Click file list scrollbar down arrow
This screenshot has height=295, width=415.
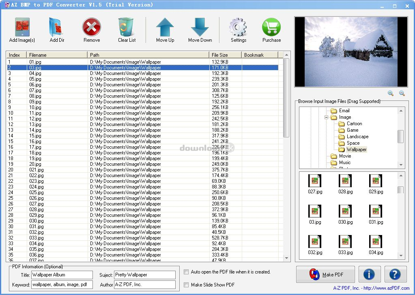(286, 258)
